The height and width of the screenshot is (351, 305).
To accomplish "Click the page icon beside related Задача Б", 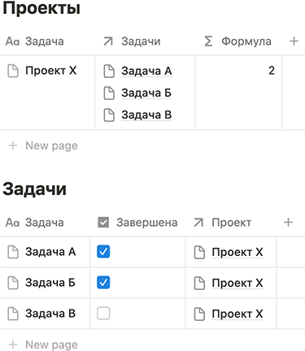I will click(x=109, y=93).
